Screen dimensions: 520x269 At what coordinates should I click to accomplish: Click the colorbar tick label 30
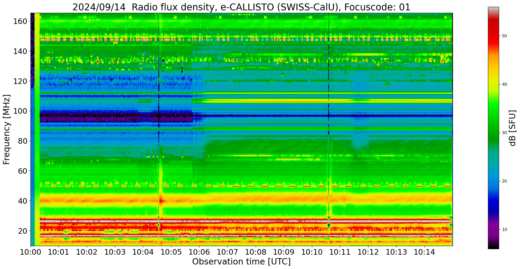coord(504,133)
